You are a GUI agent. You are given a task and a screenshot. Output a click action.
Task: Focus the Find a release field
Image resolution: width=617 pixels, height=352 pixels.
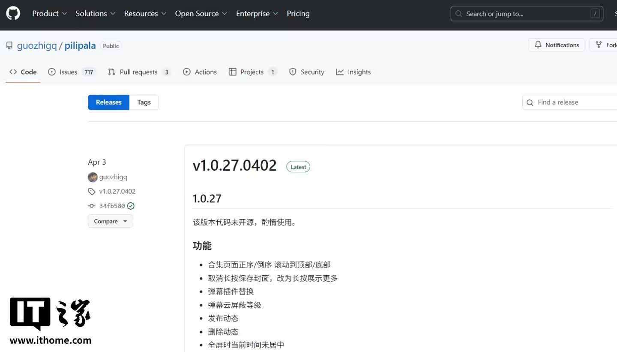570,102
